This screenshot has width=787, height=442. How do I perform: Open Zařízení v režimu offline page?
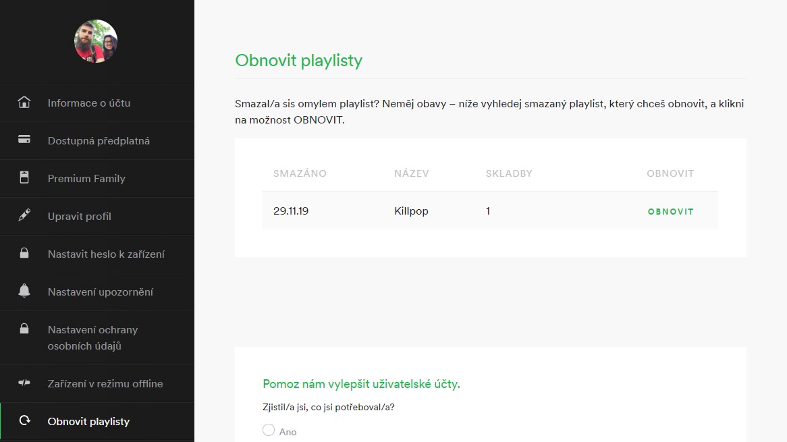(x=97, y=384)
